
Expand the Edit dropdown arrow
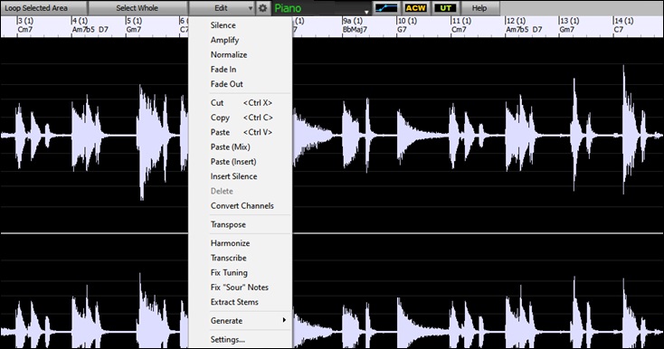point(251,8)
